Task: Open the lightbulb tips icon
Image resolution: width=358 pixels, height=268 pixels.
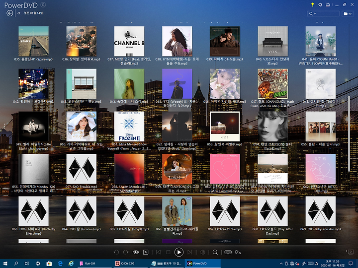Action: coord(312,4)
